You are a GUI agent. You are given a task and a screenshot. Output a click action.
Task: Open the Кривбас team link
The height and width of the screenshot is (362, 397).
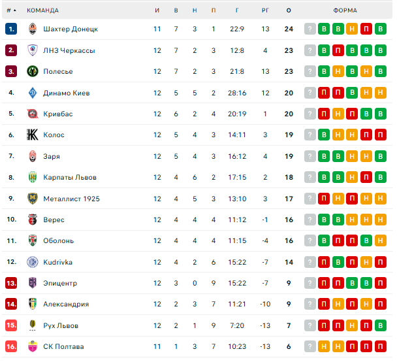(58, 114)
